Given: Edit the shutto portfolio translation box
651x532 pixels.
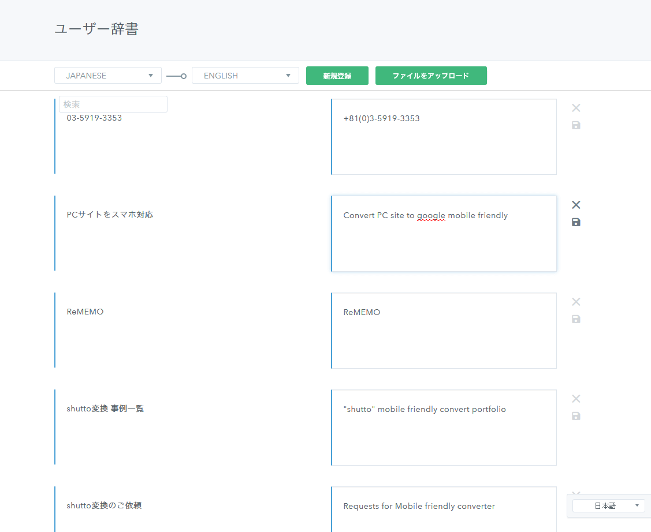Looking at the screenshot, I should 444,428.
